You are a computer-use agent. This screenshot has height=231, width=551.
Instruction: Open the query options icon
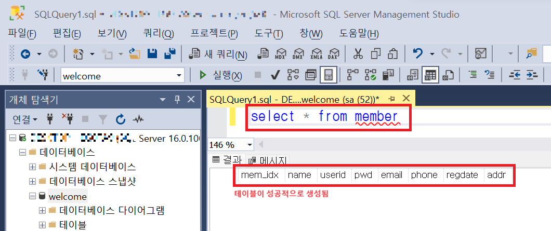coord(311,74)
